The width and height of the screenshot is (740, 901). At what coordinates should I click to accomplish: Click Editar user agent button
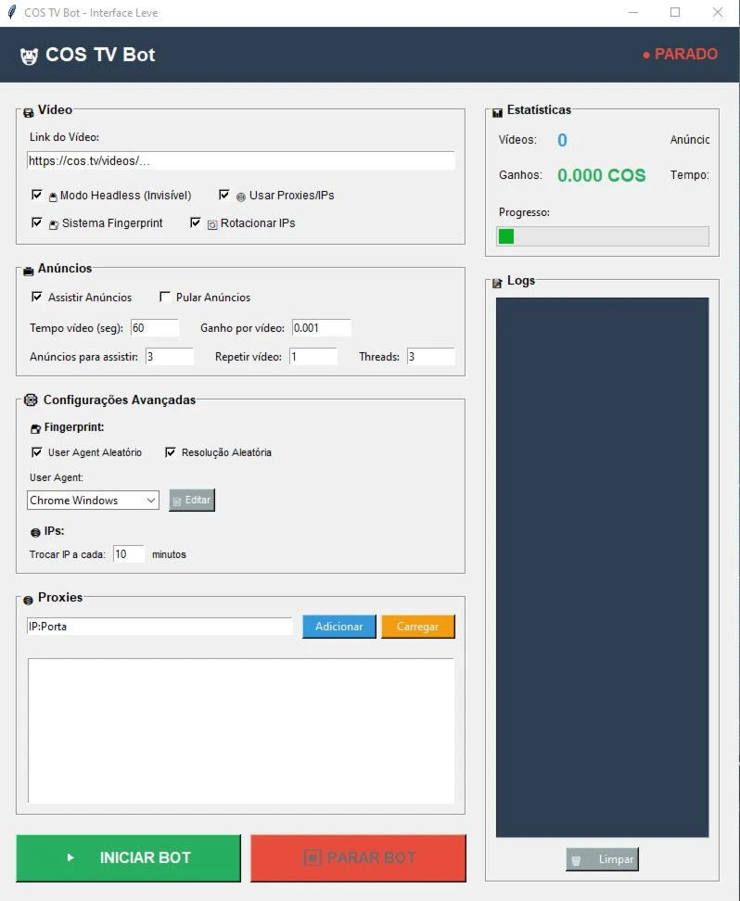(x=192, y=500)
